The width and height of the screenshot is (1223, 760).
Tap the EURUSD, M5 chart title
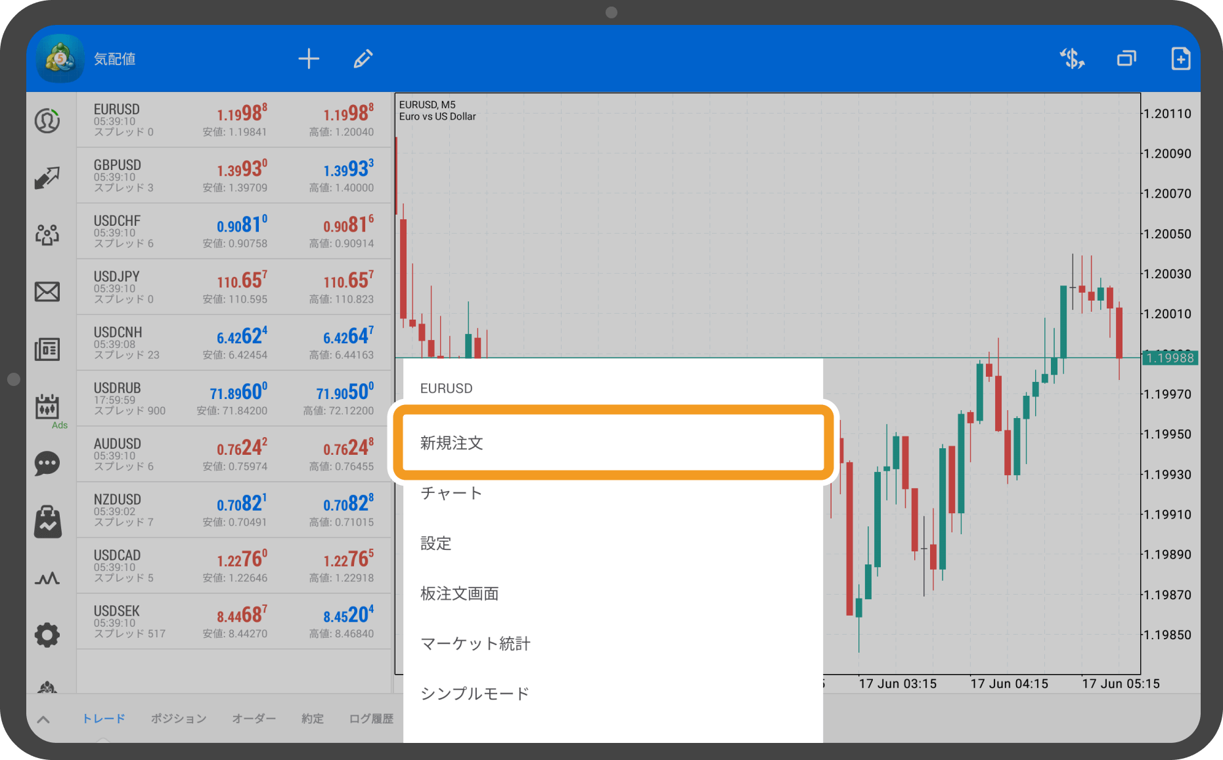tap(428, 104)
